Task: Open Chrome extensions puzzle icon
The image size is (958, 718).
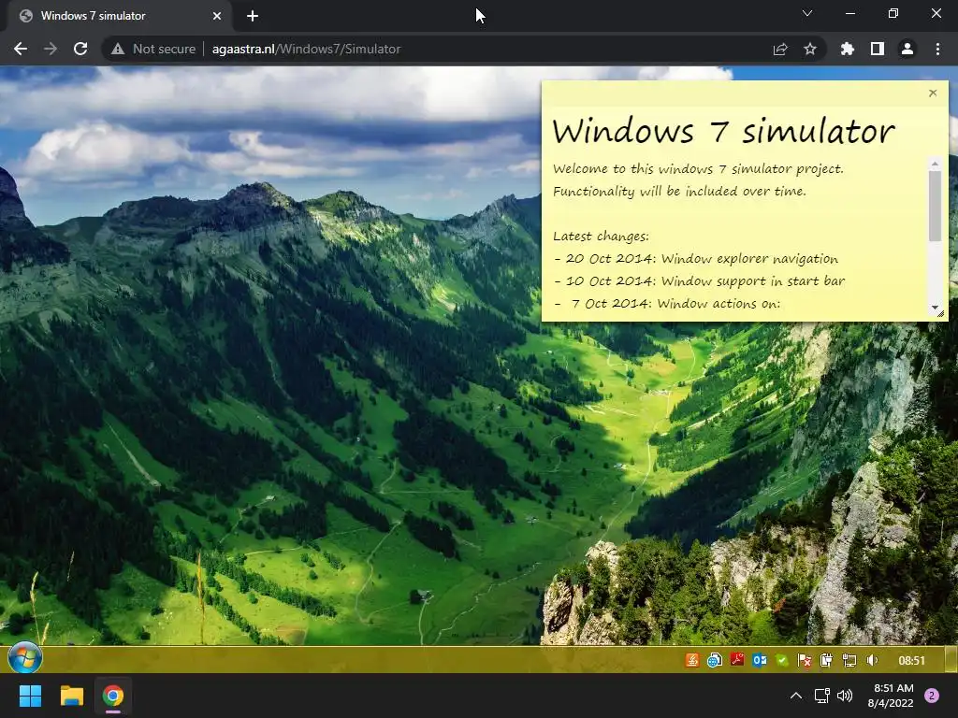Action: 848,49
